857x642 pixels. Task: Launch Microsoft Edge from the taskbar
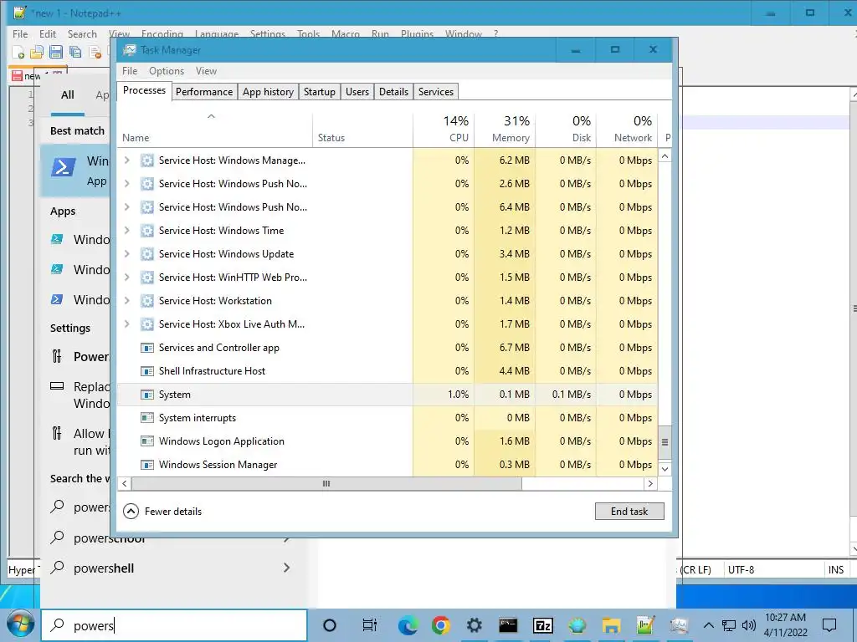click(408, 625)
